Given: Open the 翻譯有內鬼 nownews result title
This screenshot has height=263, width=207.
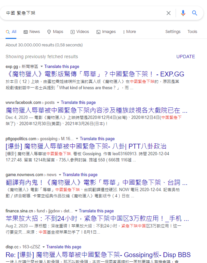Looking at the screenshot, I should tap(96, 182).
